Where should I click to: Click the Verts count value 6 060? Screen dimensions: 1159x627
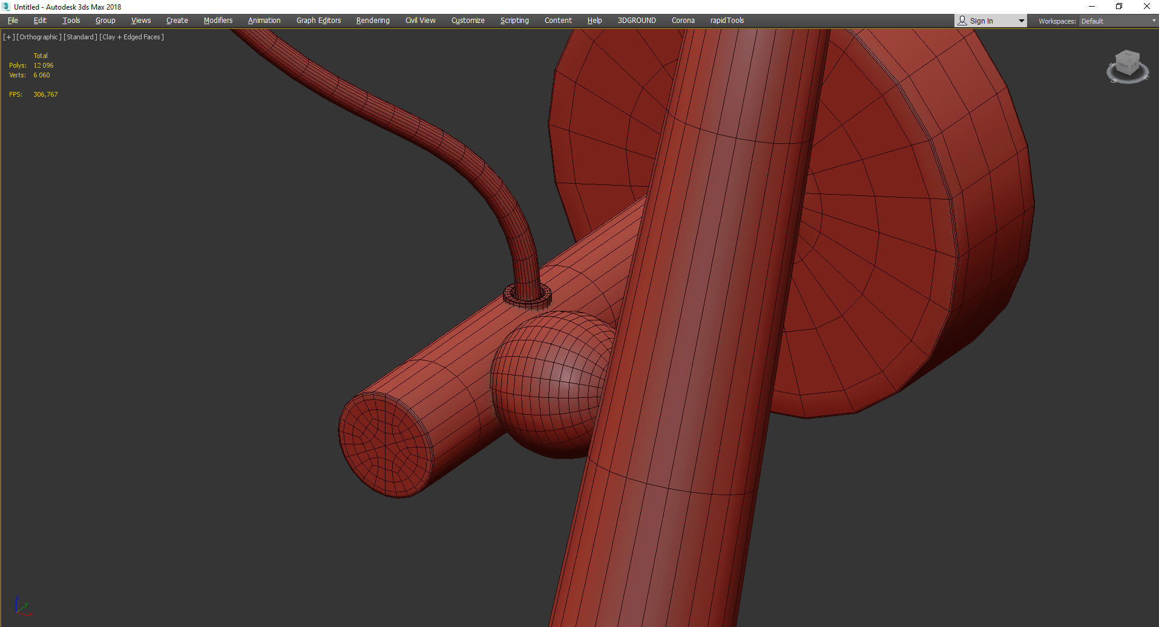42,75
